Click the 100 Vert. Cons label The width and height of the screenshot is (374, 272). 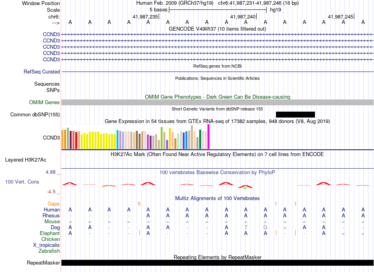[x=22, y=182]
